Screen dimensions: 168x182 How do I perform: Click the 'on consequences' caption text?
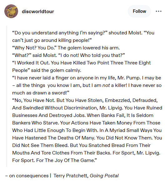[29, 176]
